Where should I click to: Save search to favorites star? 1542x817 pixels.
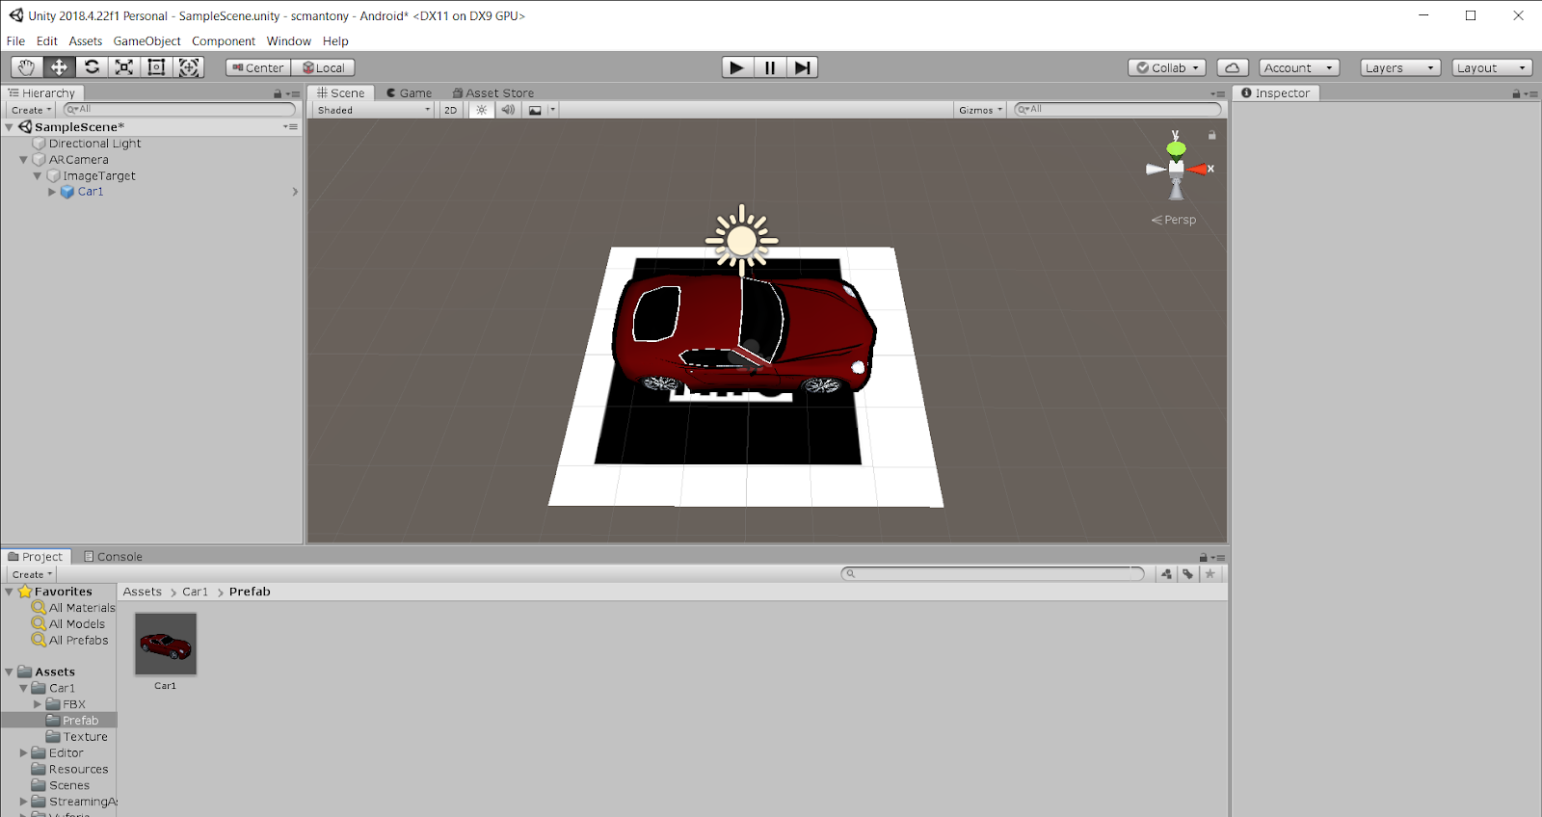[x=1210, y=574]
